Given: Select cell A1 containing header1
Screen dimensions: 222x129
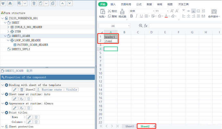Looking at the screenshot, I should click(x=111, y=37).
